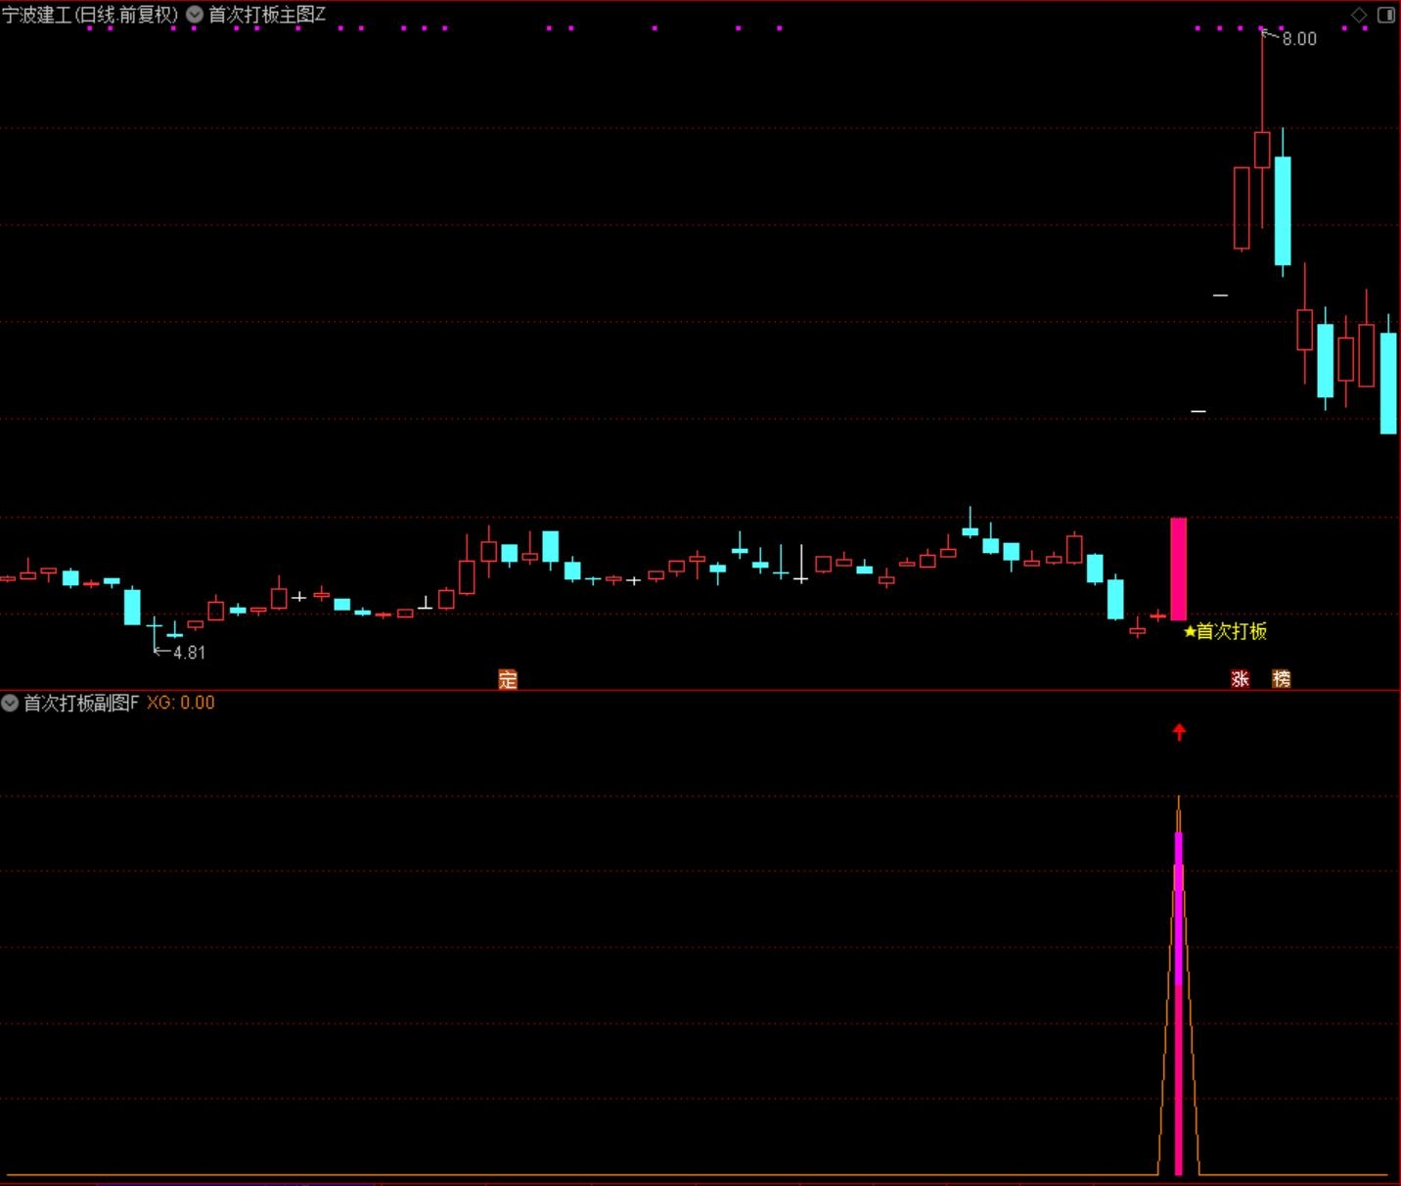
Task: Open the red 涨 marker icon
Action: pyautogui.click(x=1240, y=679)
